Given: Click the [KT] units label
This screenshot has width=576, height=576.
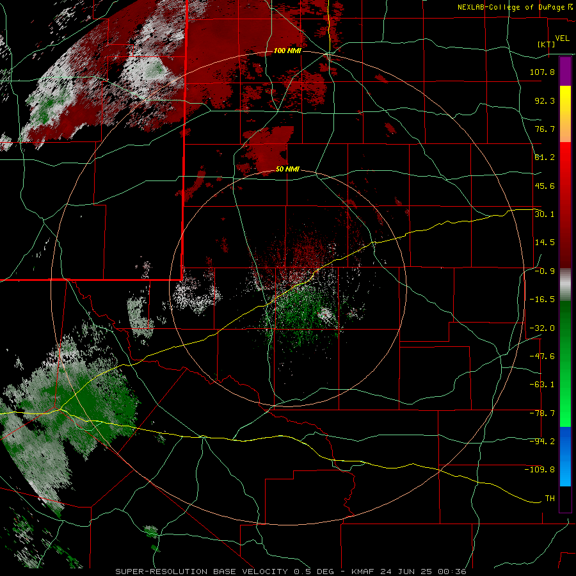Looking at the screenshot, I should 547,44.
